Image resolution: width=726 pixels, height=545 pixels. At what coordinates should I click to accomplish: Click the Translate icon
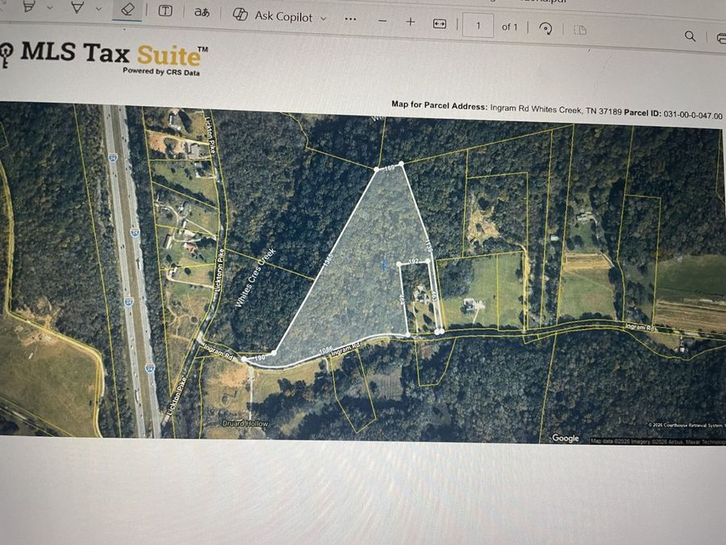tap(202, 12)
